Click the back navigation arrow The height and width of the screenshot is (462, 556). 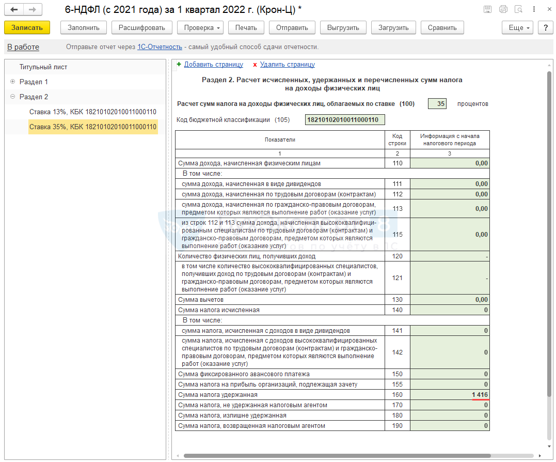click(x=14, y=10)
